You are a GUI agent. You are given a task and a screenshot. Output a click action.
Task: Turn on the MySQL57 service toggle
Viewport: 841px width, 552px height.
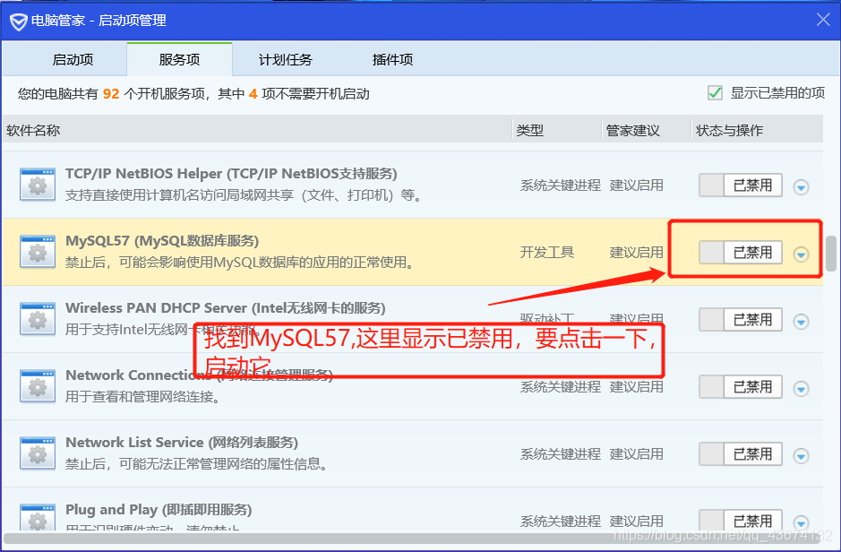(740, 252)
